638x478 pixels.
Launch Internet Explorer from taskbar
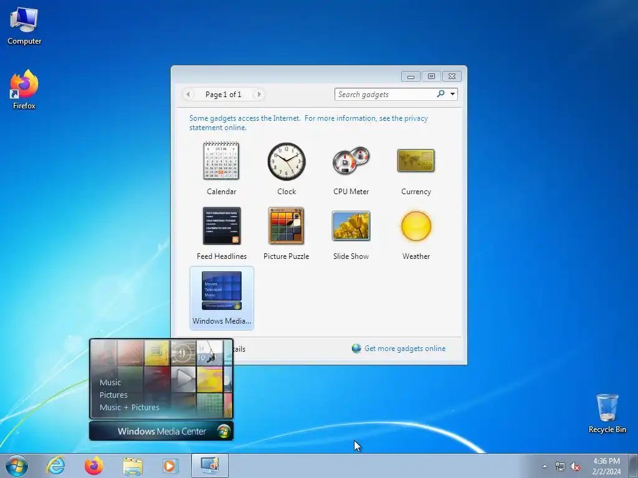pos(55,466)
